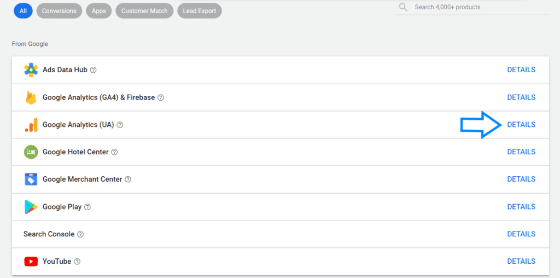560x278 pixels.
Task: Click the Search Console product name
Action: point(49,234)
